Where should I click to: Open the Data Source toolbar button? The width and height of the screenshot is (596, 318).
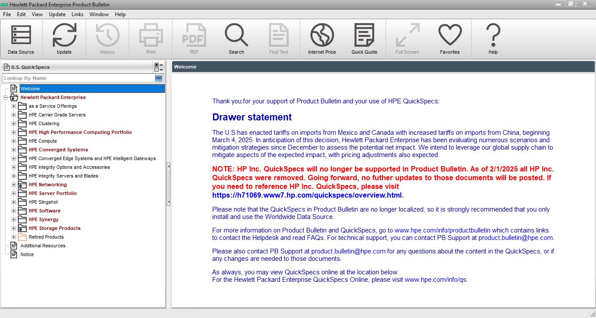[x=21, y=39]
